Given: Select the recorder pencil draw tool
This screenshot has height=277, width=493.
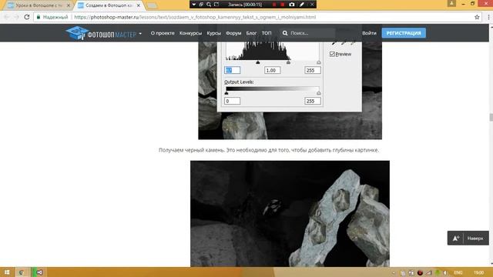Looking at the screenshot, I should click(302, 5).
